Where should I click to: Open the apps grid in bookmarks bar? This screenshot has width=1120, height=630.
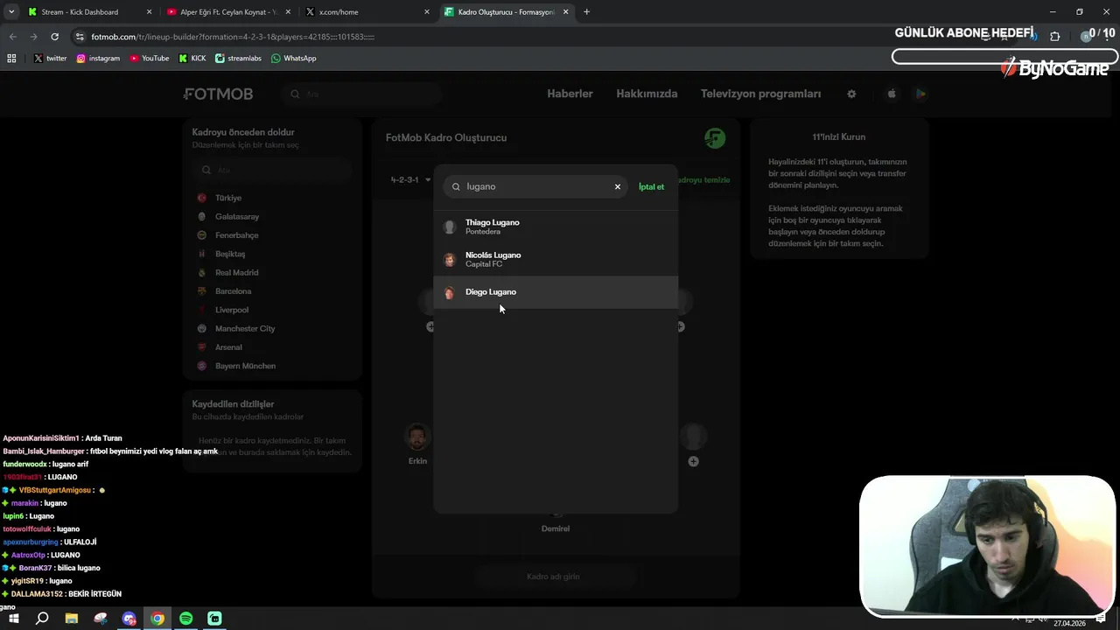11,59
